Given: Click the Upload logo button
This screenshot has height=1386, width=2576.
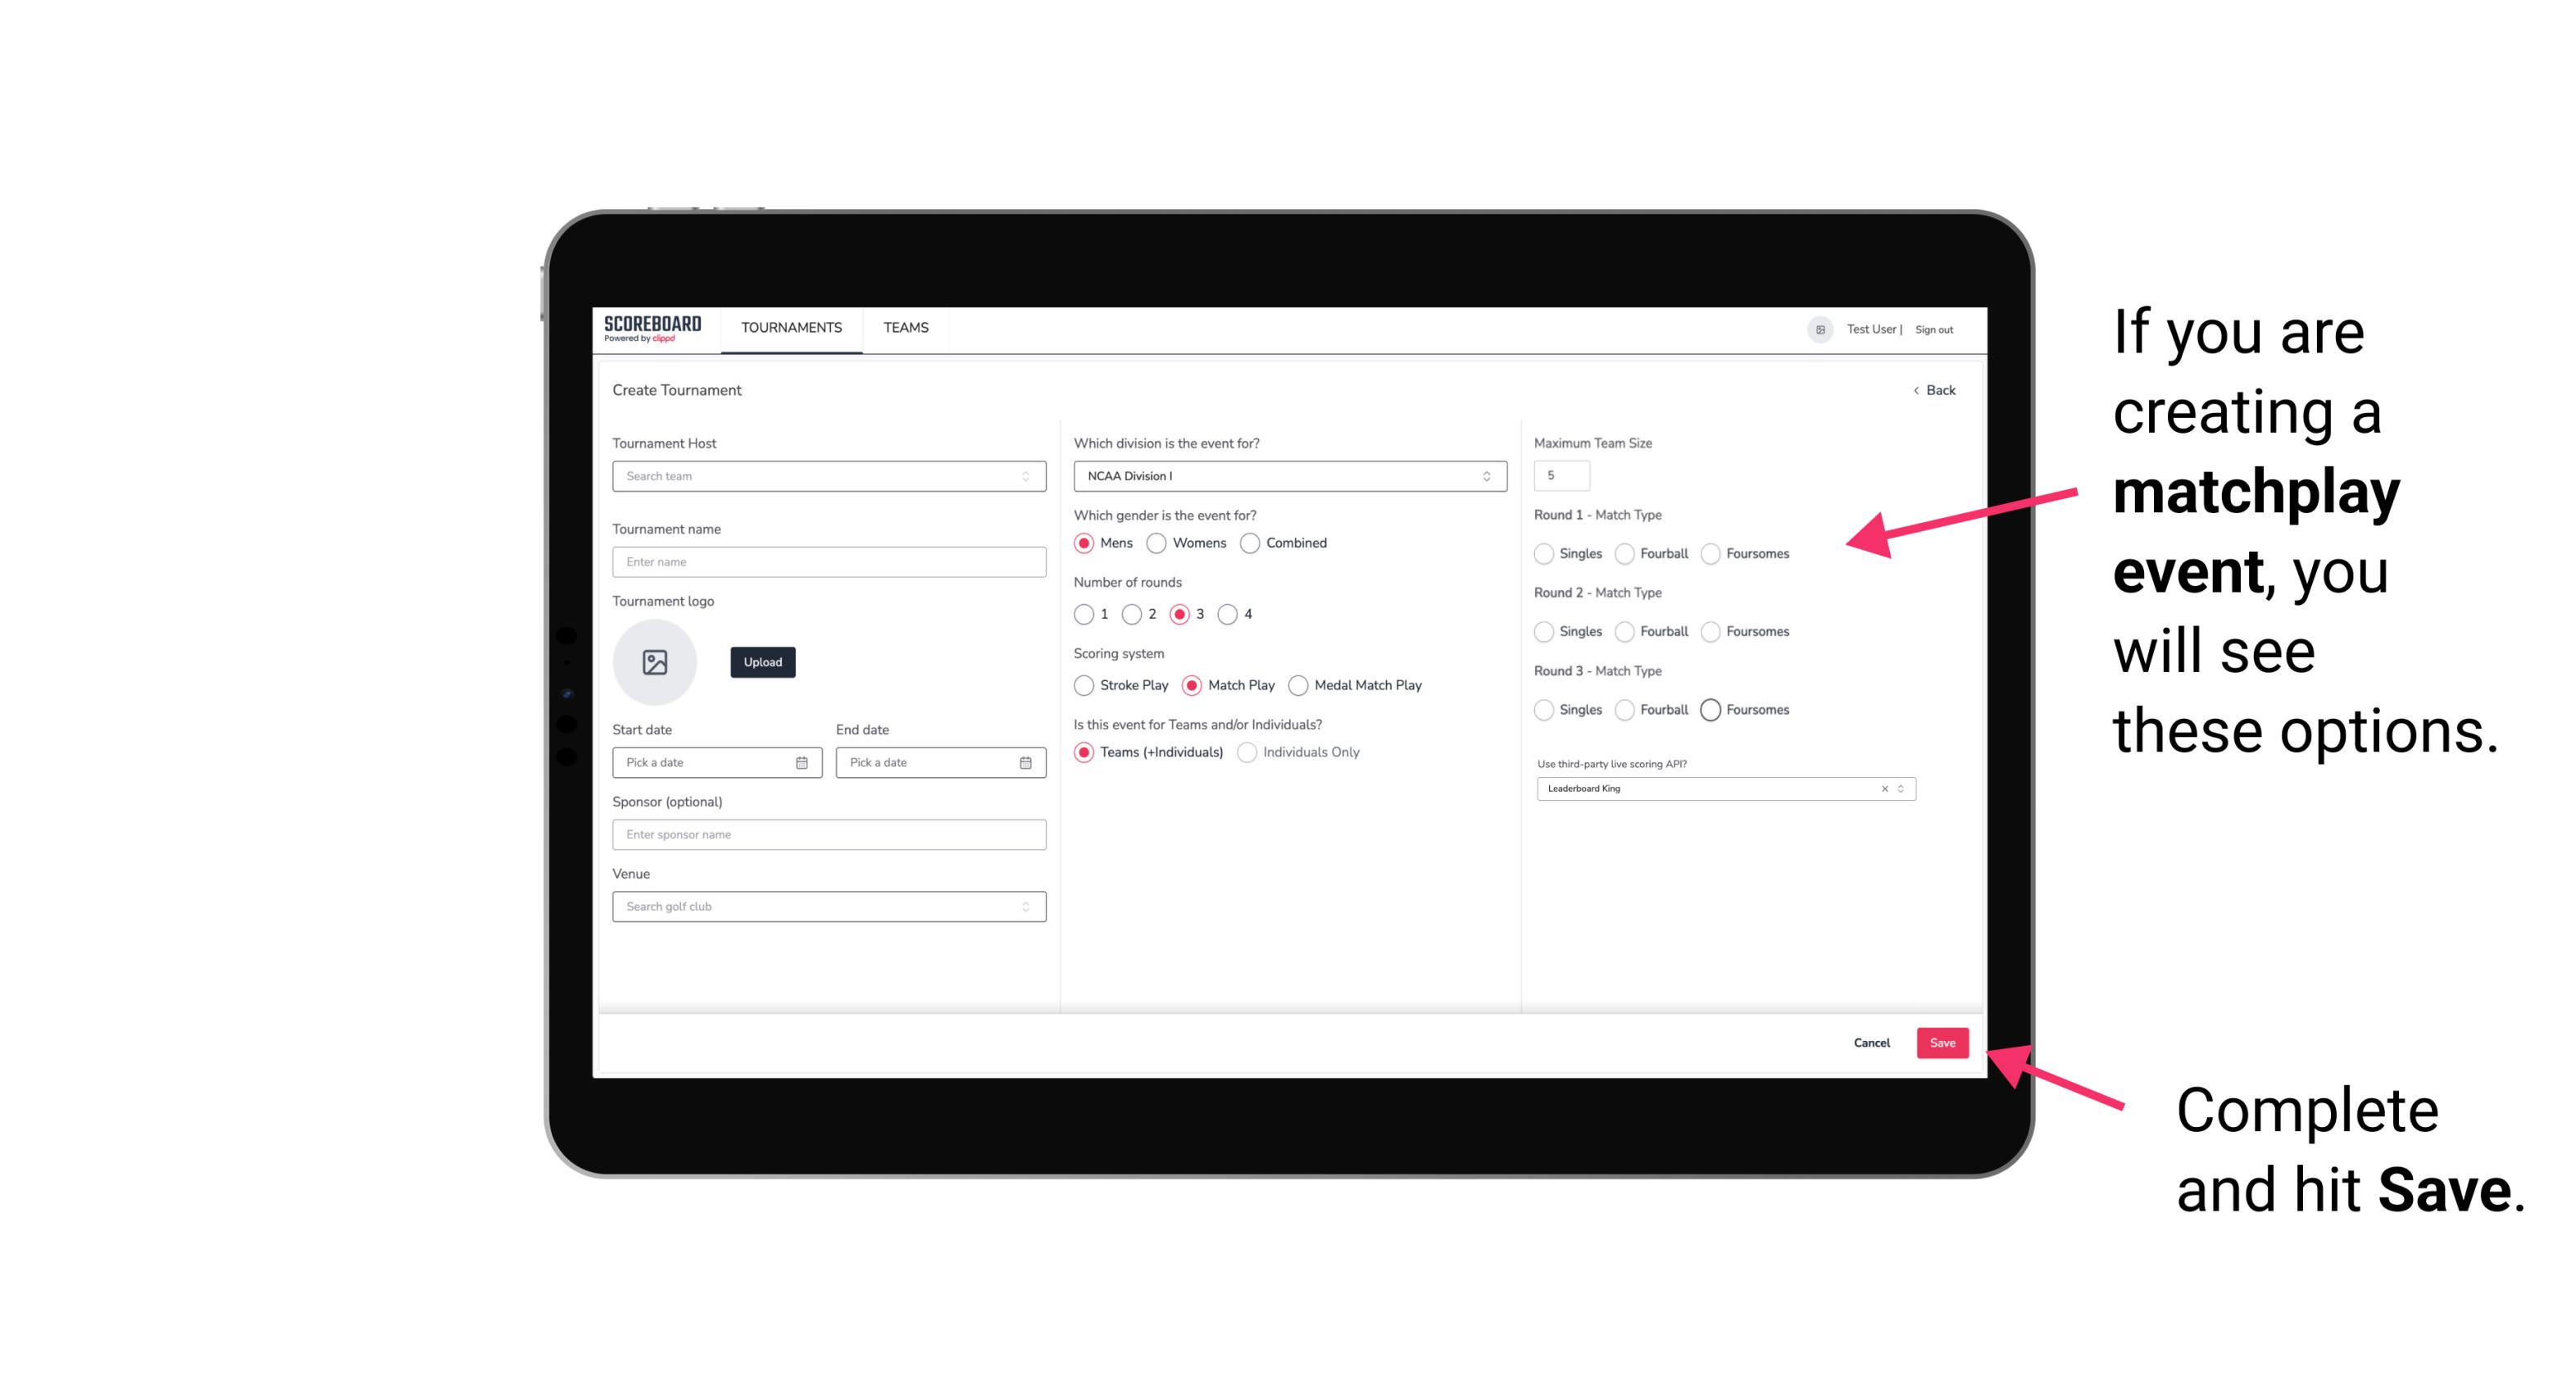Looking at the screenshot, I should pos(762,662).
